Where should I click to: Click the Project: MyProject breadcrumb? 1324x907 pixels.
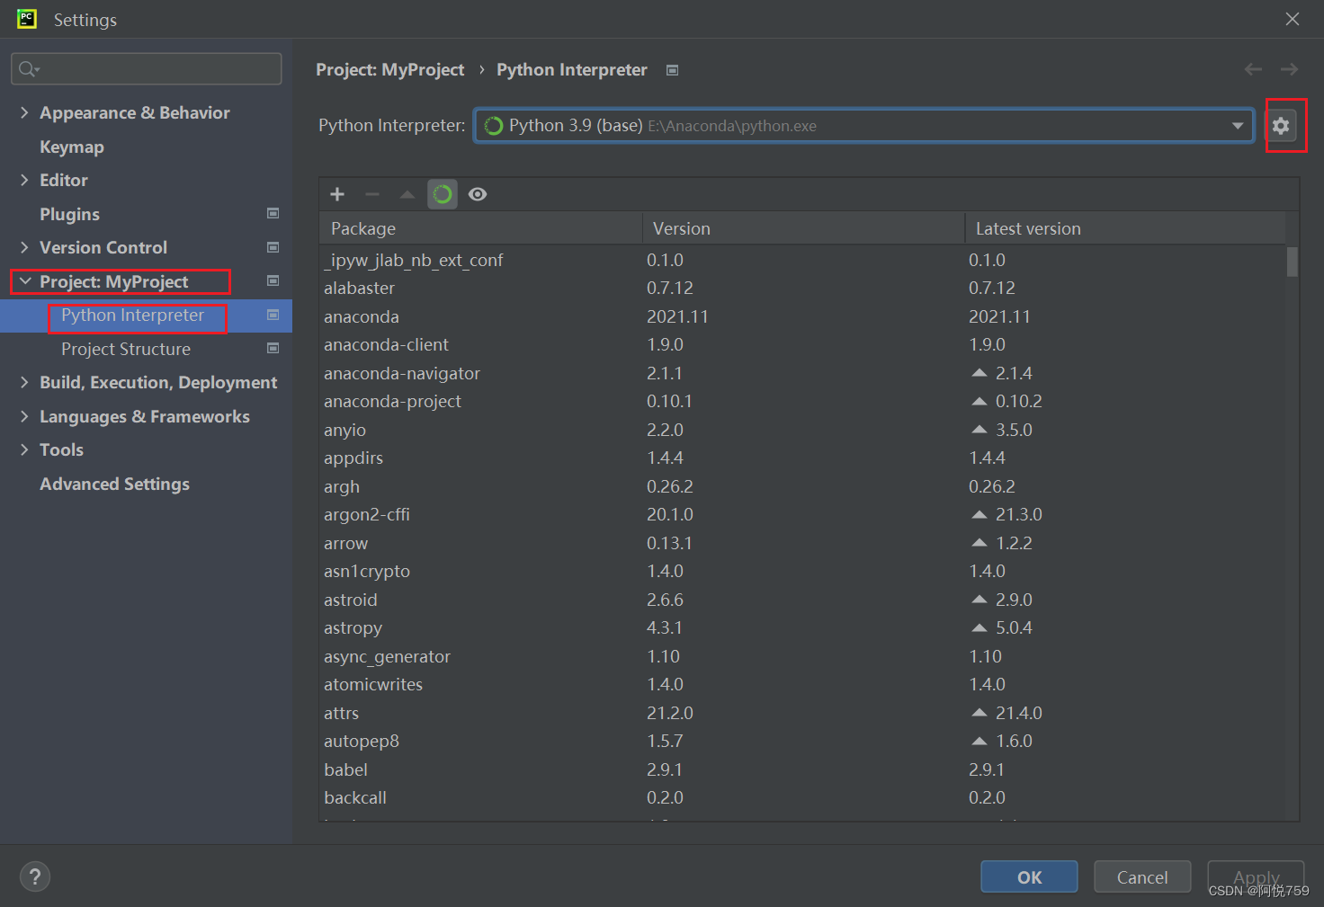(x=389, y=69)
